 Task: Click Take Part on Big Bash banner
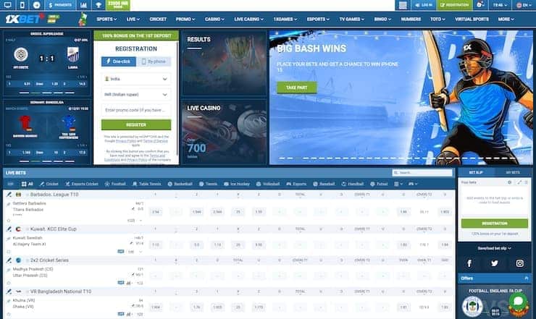pos(297,88)
